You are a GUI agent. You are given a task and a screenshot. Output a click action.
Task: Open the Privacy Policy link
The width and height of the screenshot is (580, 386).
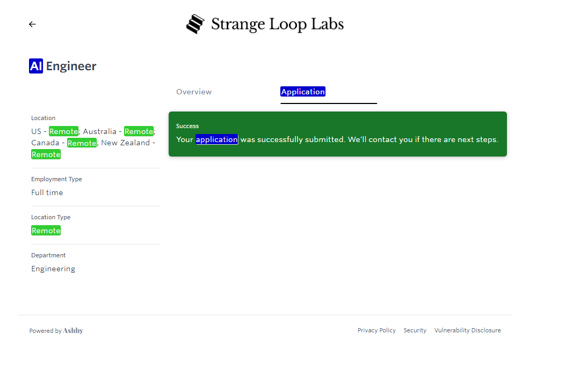point(376,330)
